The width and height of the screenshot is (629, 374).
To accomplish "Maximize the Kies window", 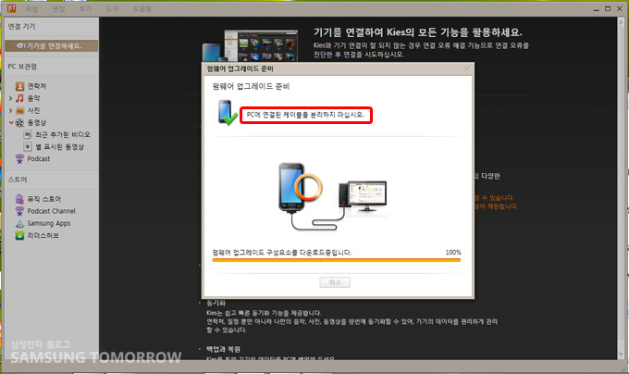I will point(608,8).
